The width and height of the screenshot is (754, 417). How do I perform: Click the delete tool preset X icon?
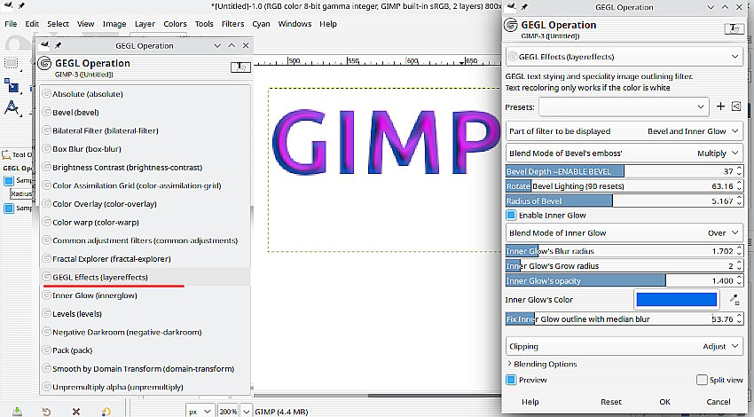[75, 411]
